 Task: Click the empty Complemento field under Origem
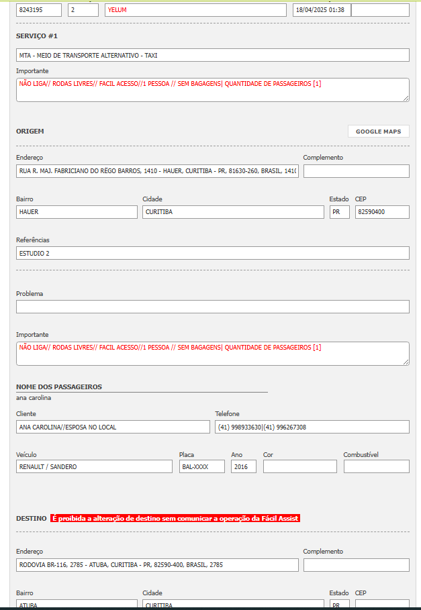coord(356,171)
